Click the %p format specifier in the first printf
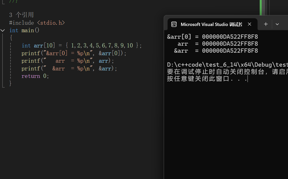Screen dimensions: 288x179 point(80,53)
